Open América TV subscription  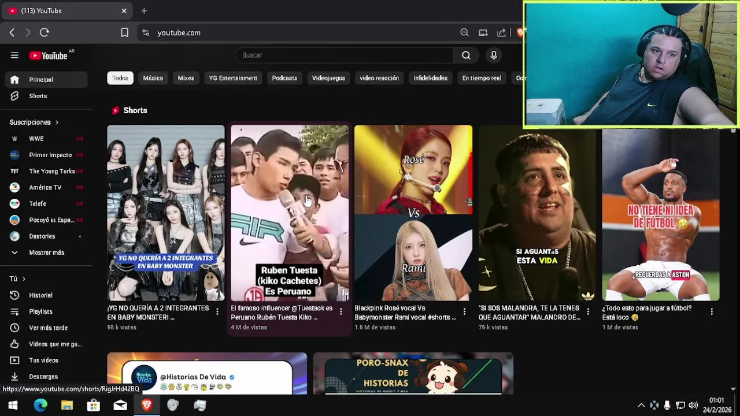[46, 187]
